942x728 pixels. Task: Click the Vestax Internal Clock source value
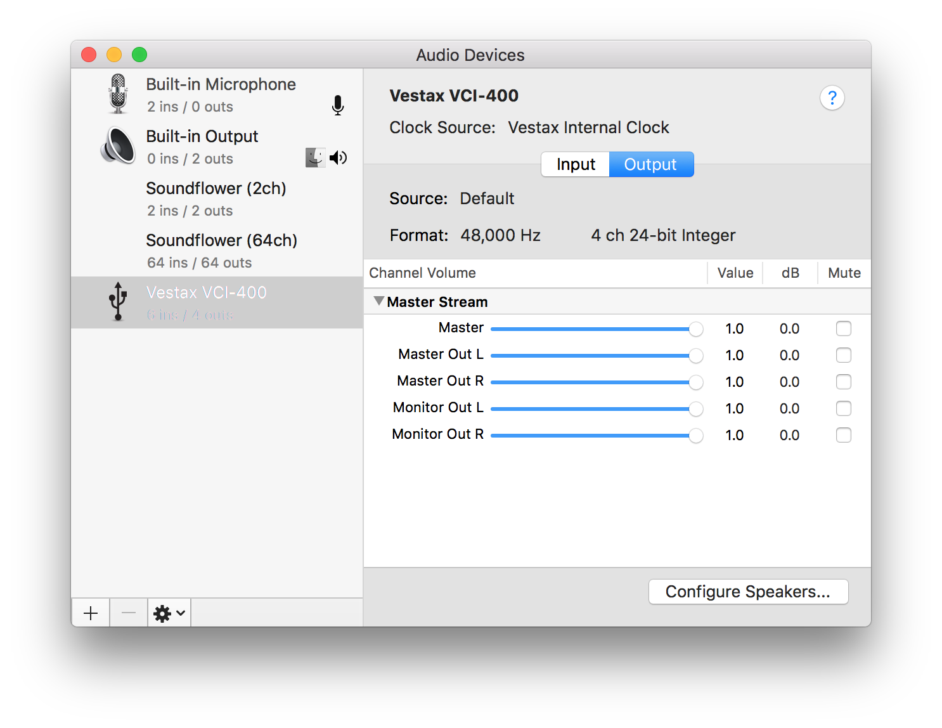588,127
